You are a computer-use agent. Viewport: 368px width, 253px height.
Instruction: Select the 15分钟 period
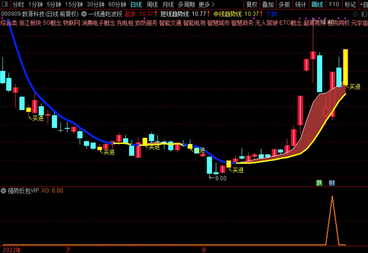pos(74,5)
